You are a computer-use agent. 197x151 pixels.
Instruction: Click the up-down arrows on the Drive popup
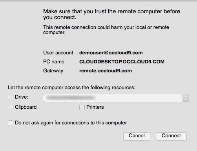(186, 98)
